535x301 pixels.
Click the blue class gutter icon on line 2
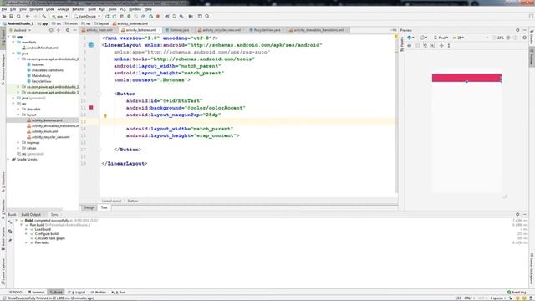pos(91,44)
